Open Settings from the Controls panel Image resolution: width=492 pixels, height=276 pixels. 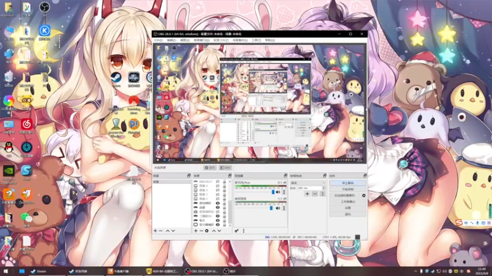click(x=347, y=208)
